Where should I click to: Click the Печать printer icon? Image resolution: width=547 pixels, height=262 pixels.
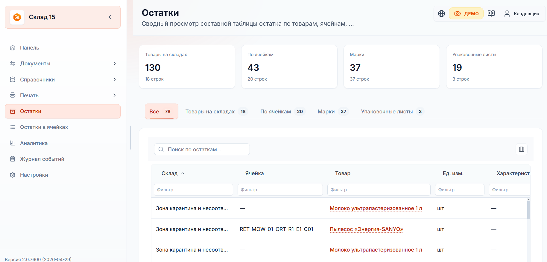pos(13,95)
